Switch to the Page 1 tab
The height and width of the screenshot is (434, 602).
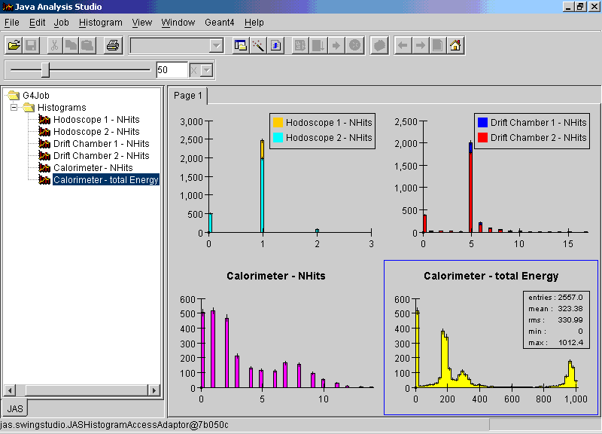coord(188,96)
